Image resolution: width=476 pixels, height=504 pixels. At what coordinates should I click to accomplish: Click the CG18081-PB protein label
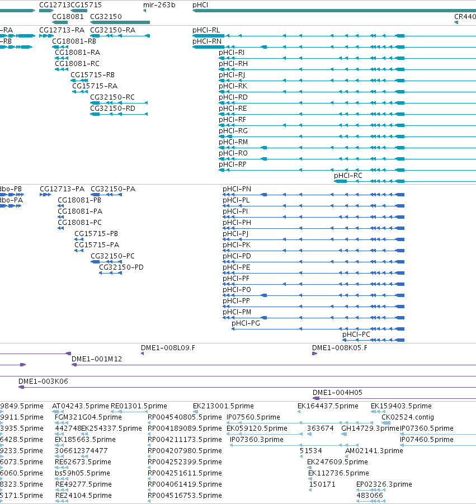79,201
